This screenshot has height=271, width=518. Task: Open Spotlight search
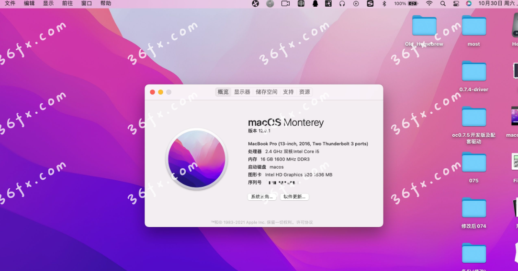click(443, 4)
